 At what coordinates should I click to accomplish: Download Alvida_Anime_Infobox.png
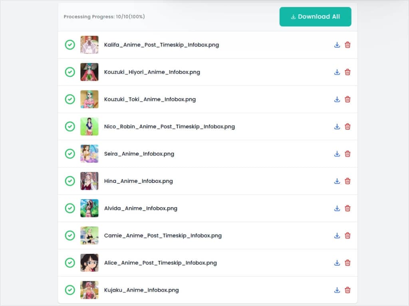tap(337, 208)
